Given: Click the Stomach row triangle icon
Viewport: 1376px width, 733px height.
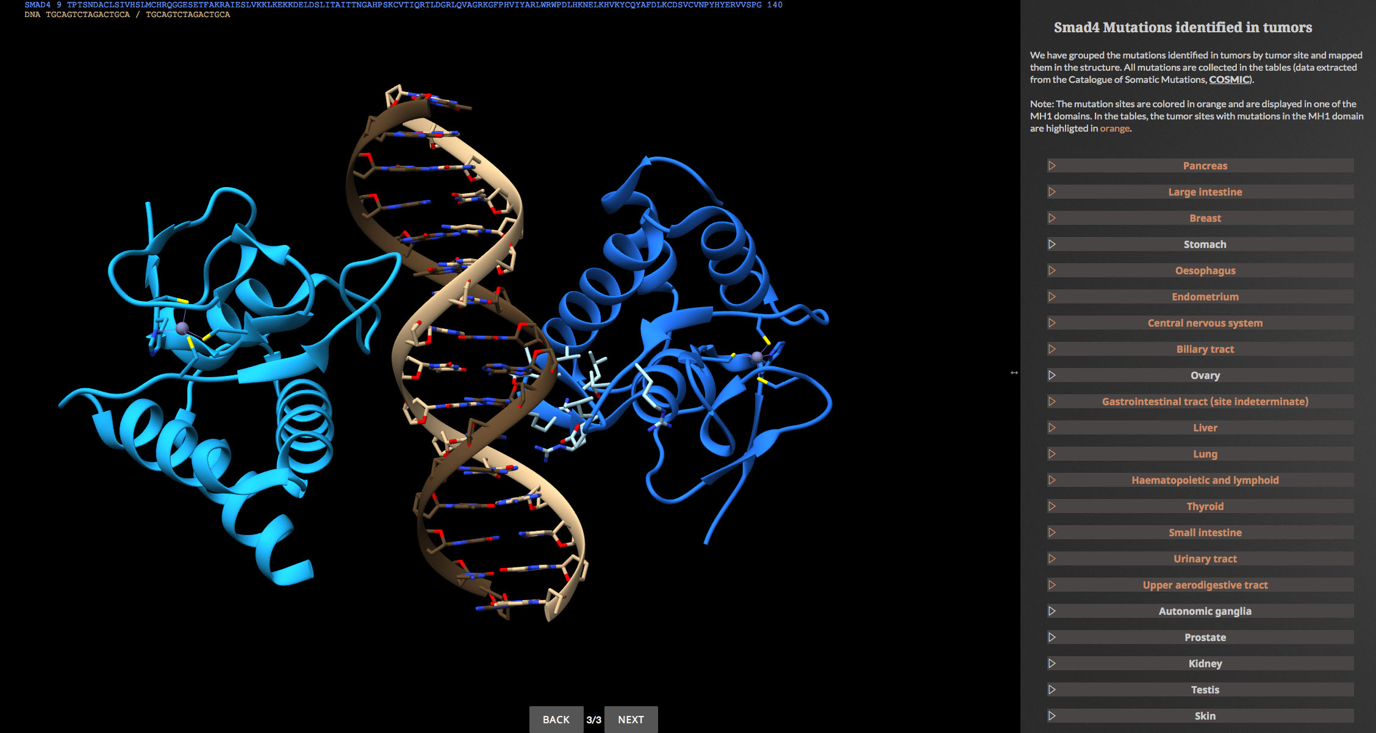Looking at the screenshot, I should tap(1052, 244).
